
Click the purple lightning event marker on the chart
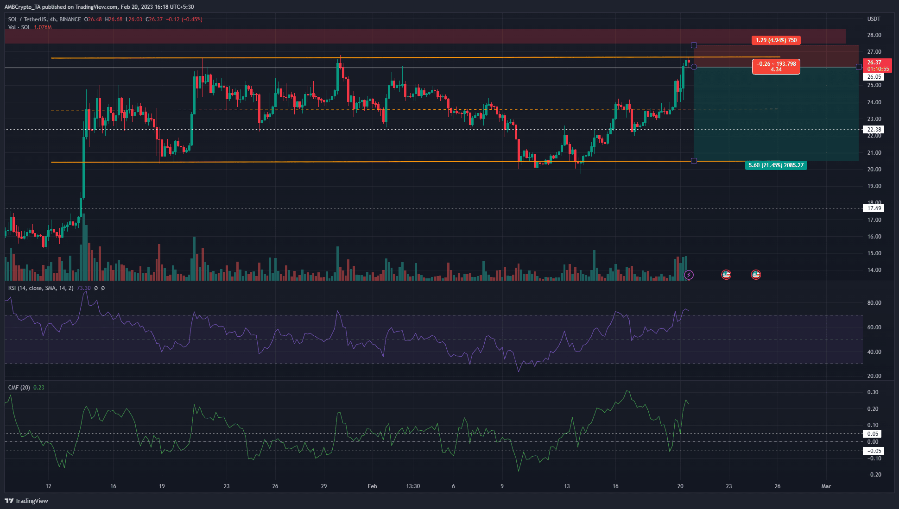(x=689, y=275)
